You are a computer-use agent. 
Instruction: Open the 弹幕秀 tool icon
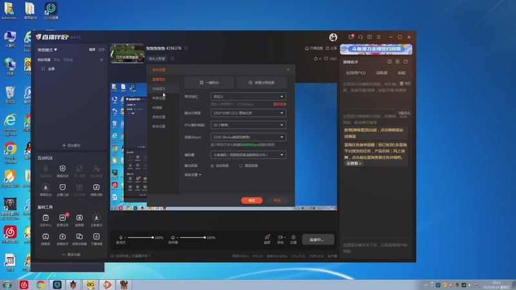[45, 237]
